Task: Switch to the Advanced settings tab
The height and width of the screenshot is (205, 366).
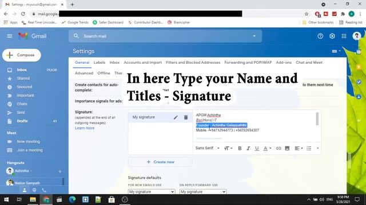Action: point(84,73)
